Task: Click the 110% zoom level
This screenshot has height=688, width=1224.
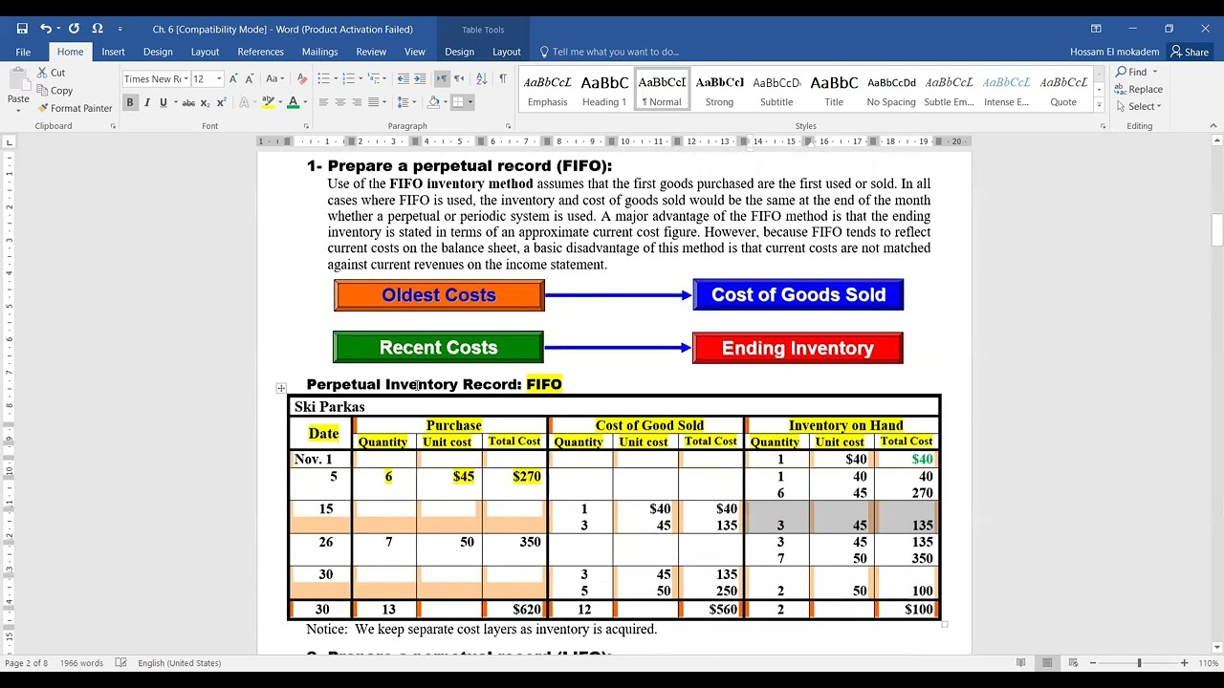Action: (1208, 663)
